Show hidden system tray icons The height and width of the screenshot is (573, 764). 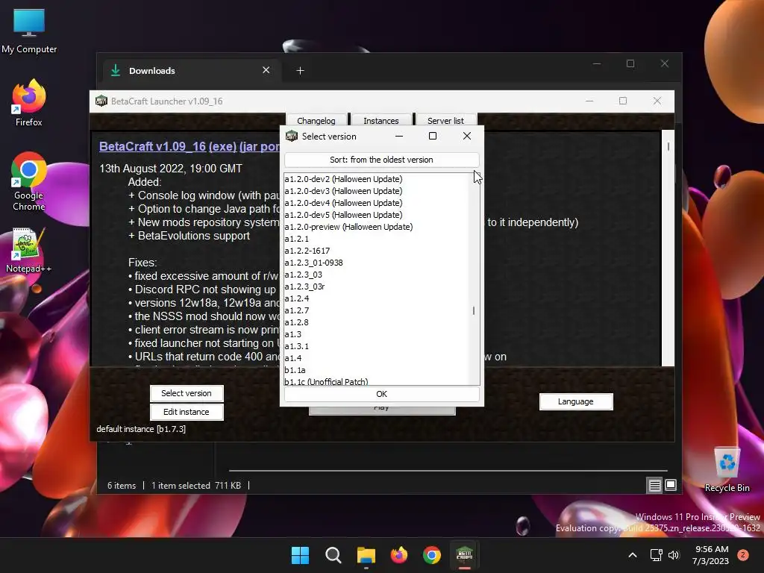point(633,555)
